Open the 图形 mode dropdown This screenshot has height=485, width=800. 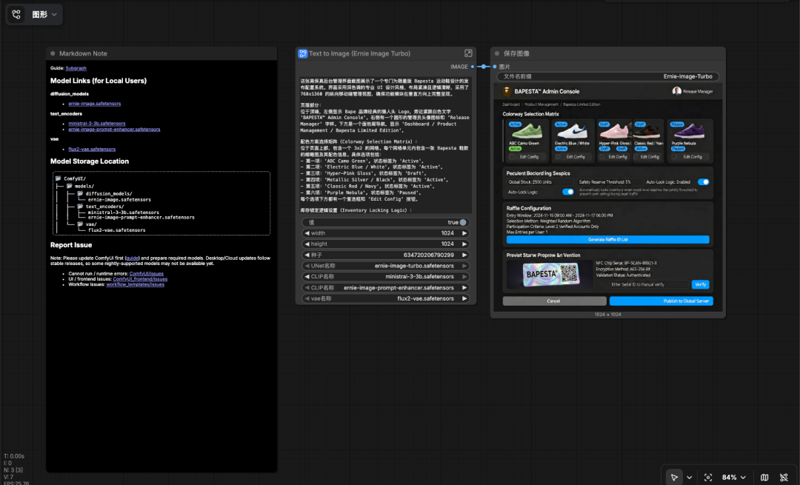click(x=44, y=14)
